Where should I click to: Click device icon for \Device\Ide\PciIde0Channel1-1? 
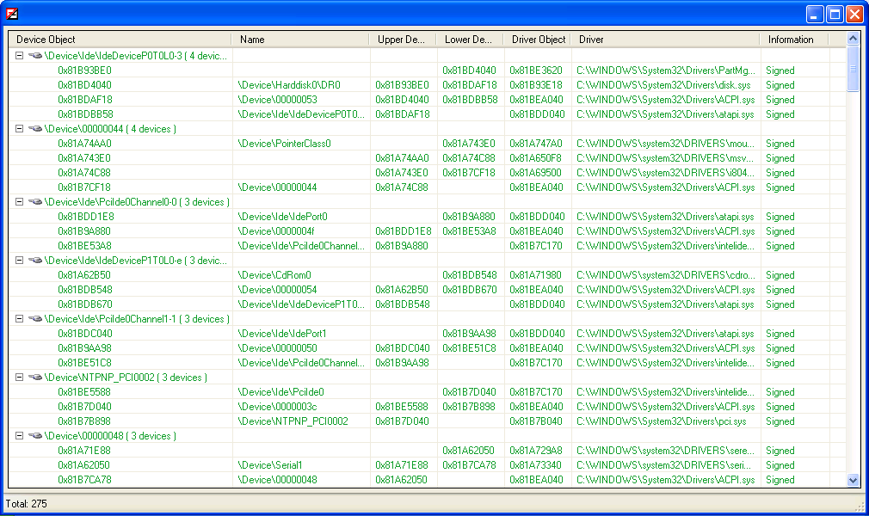tap(35, 319)
